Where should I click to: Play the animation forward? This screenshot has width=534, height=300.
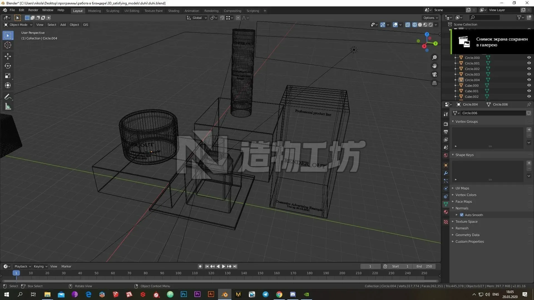click(x=224, y=266)
